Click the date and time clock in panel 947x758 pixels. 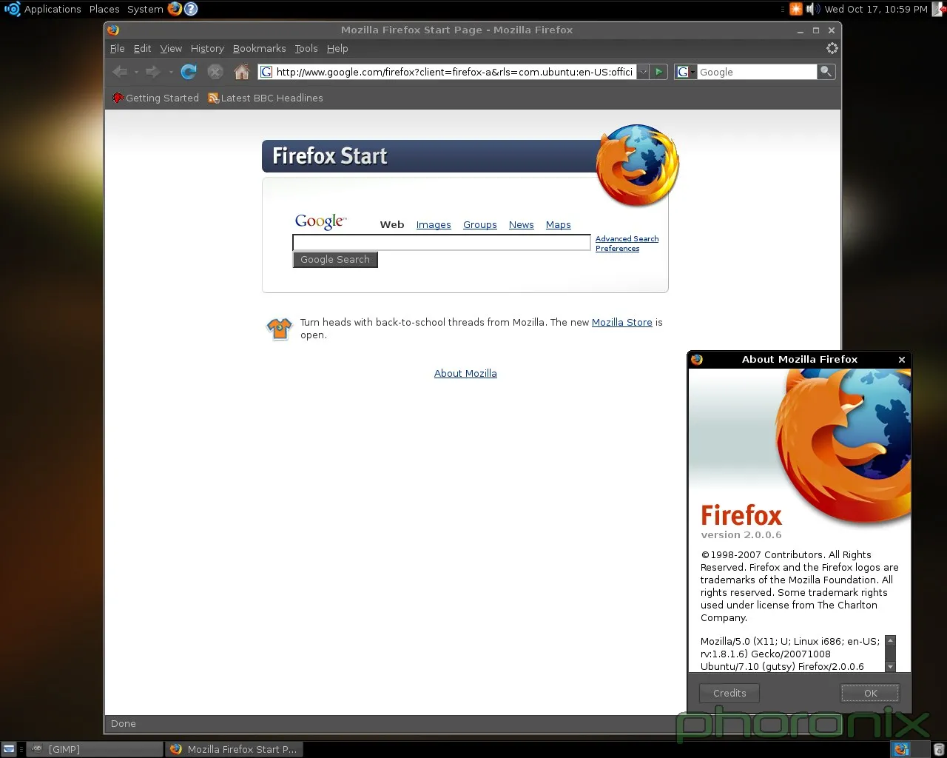(876, 9)
